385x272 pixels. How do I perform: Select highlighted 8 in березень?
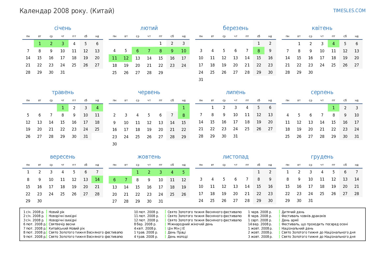259,51
